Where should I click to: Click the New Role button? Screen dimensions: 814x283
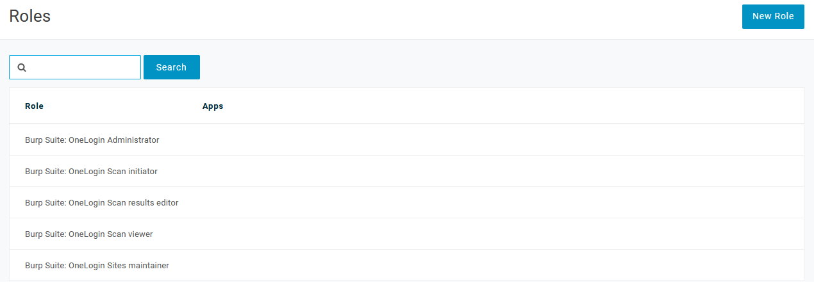tap(773, 17)
